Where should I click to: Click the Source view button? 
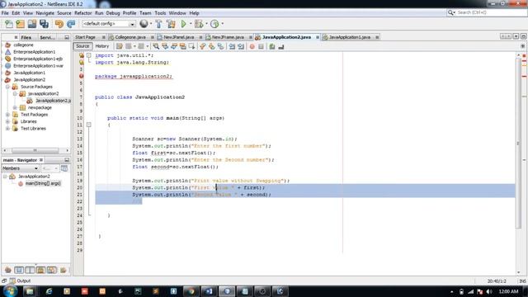[82, 46]
